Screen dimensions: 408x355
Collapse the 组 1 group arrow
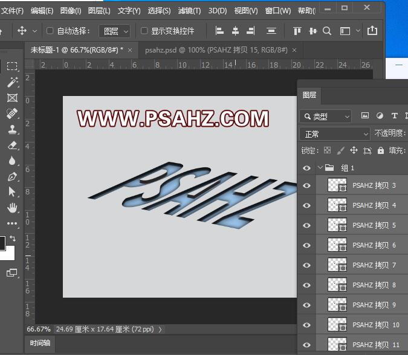pyautogui.click(x=320, y=167)
